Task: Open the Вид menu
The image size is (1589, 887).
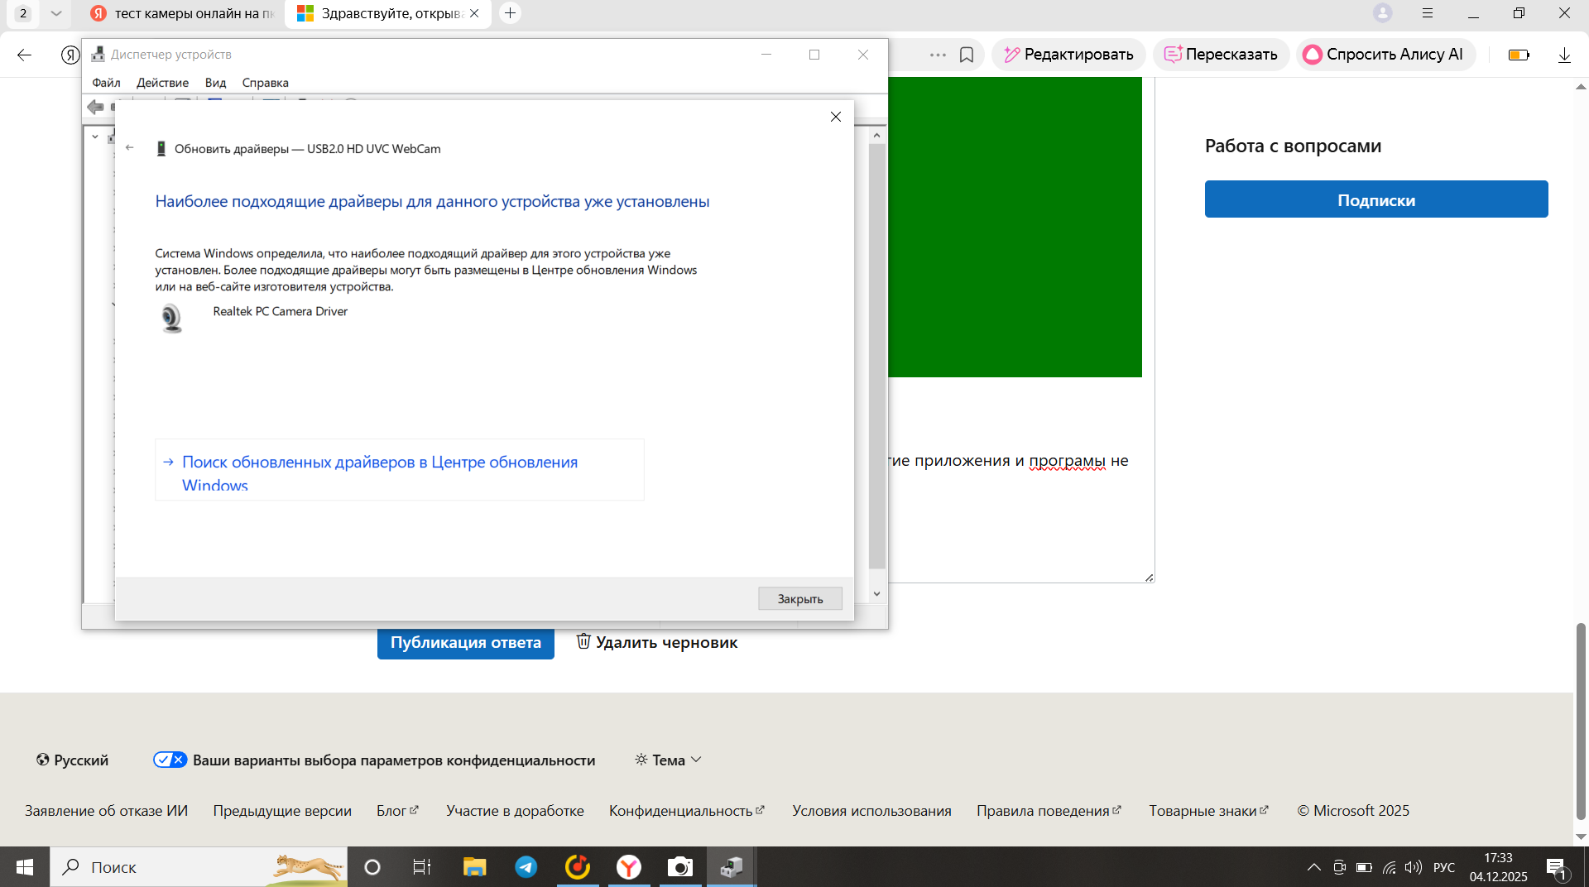Action: click(x=215, y=83)
